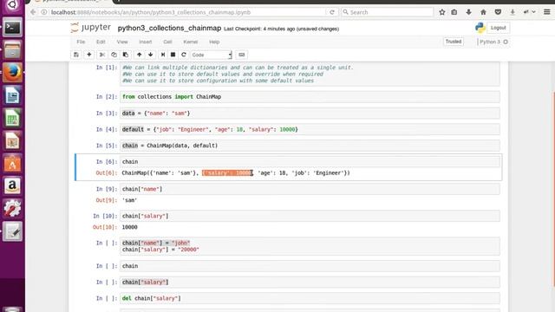The height and width of the screenshot is (312, 555).
Task: Click the Out[6] ChainMap output text
Action: coord(236,173)
